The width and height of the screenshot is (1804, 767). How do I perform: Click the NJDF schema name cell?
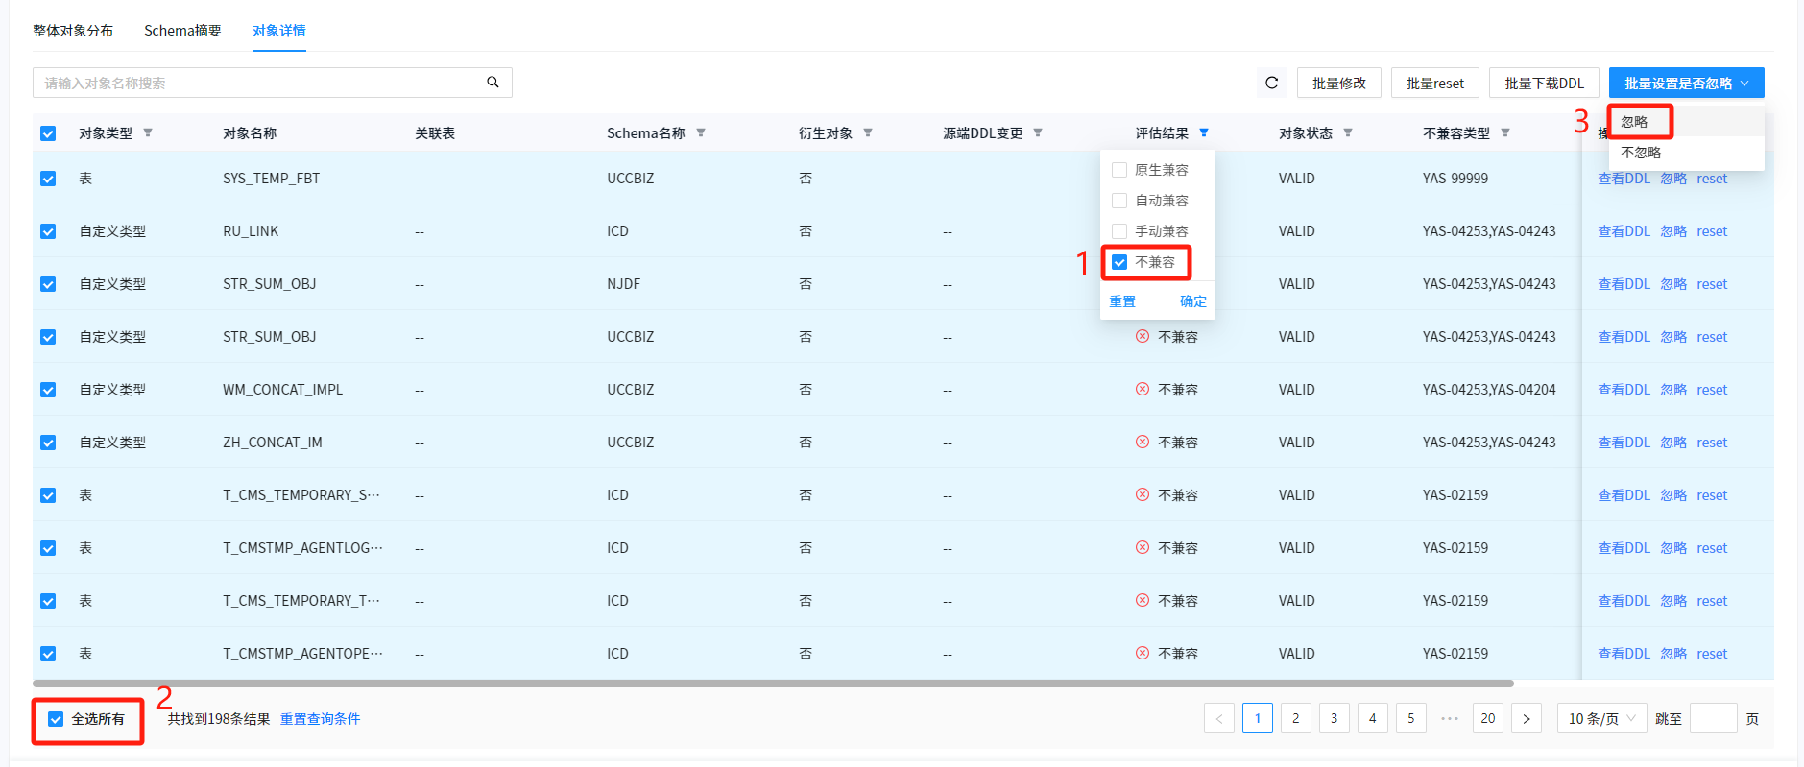tap(624, 284)
